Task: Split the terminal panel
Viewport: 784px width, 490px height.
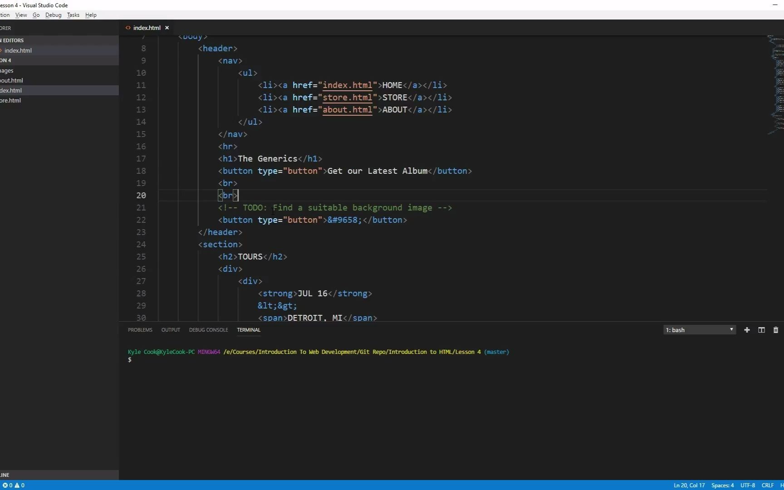Action: click(x=761, y=330)
